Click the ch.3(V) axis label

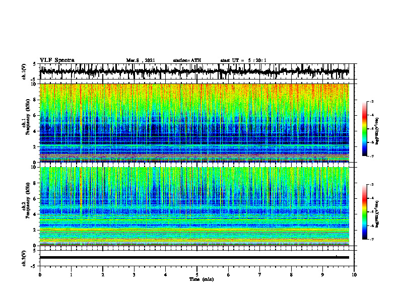24,258
